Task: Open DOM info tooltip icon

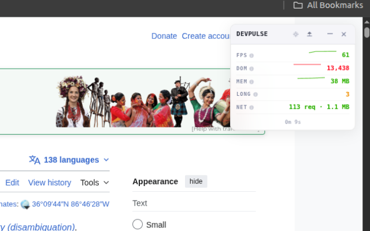Action: tap(251, 69)
